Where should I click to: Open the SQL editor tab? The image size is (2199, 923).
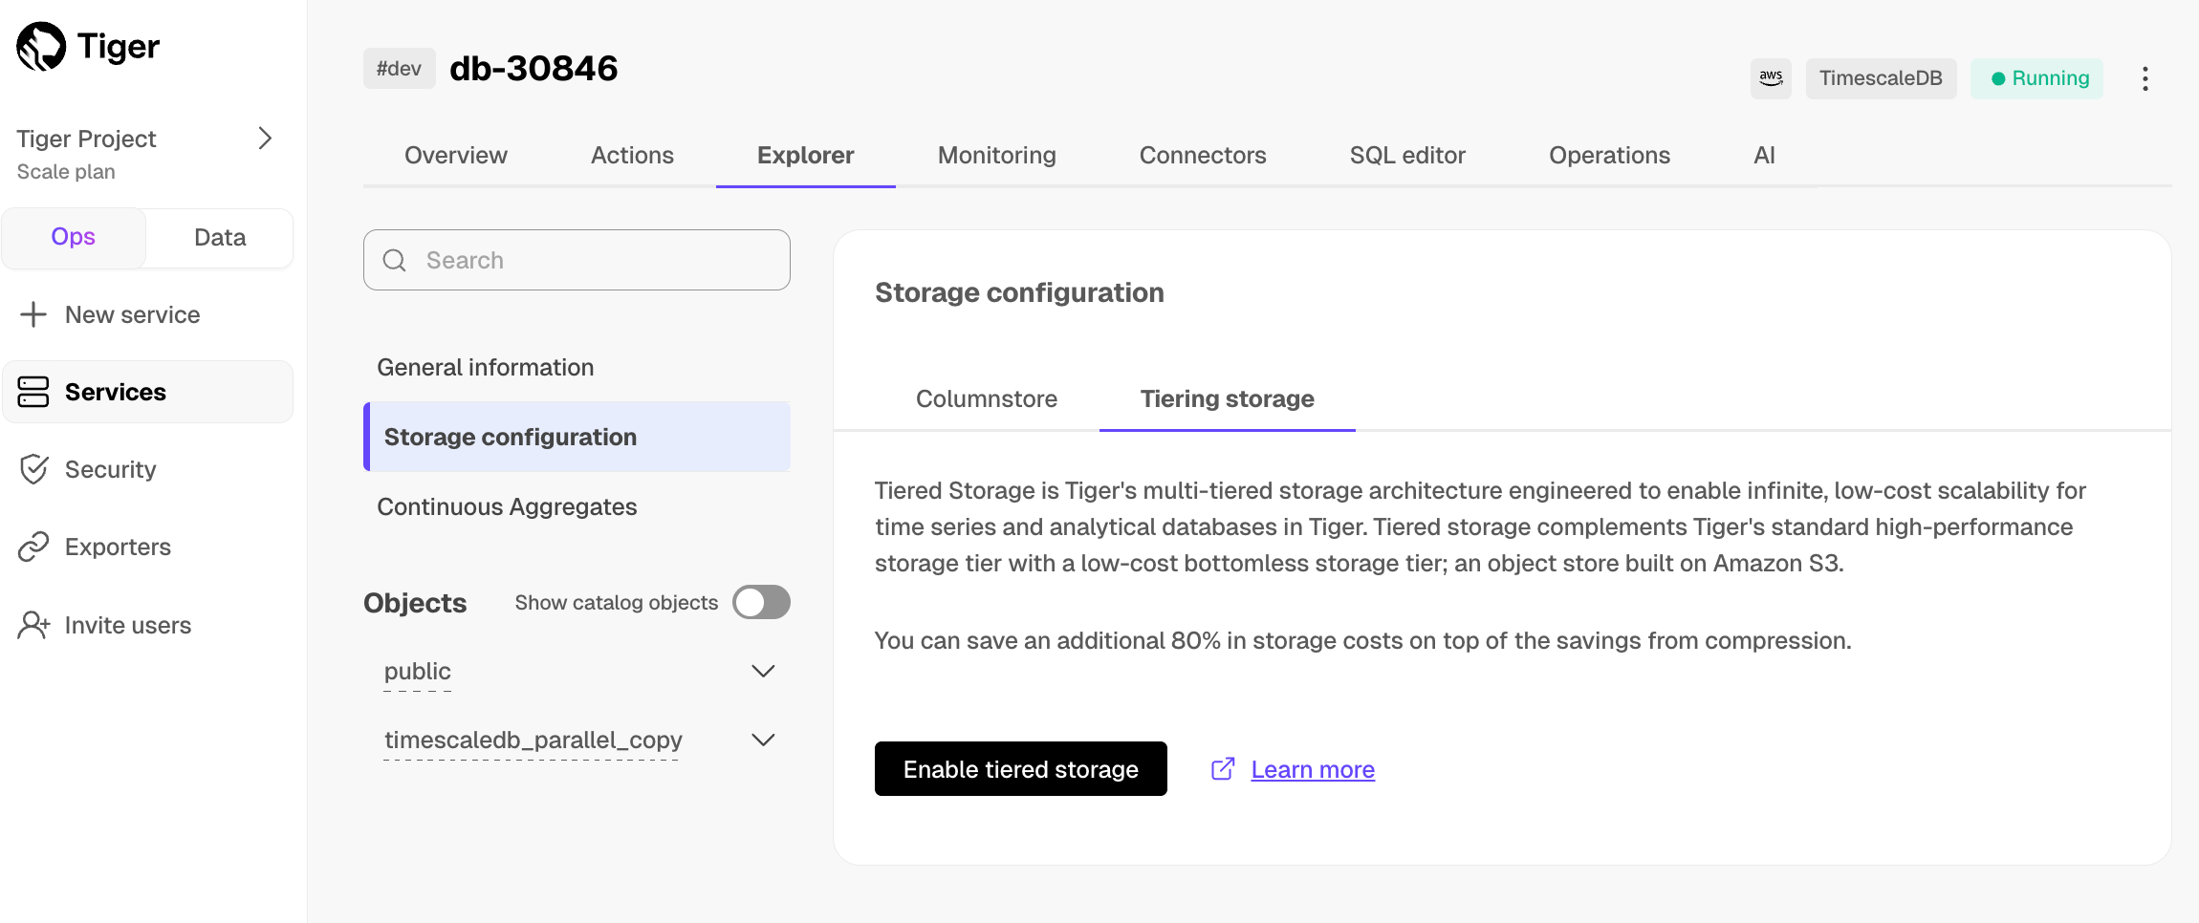pos(1406,155)
